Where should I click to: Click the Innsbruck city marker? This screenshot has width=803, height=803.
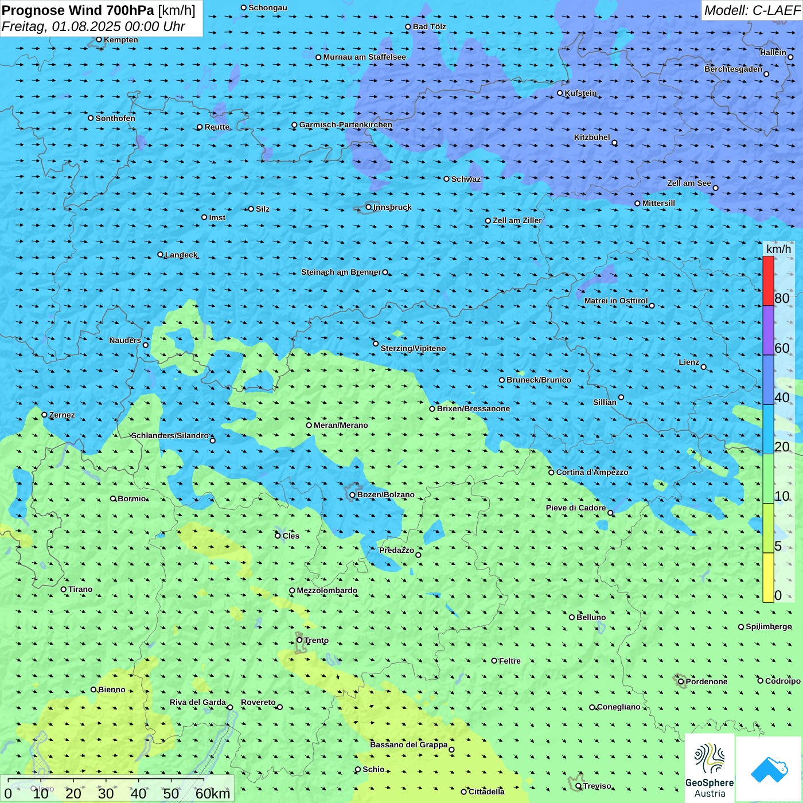pyautogui.click(x=369, y=207)
